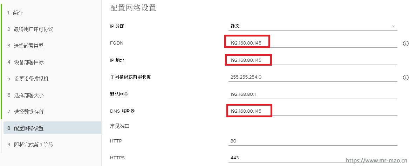This screenshot has height=166, width=410.
Task: Expand the IP 分配 chevron arrow
Action: tap(394, 26)
